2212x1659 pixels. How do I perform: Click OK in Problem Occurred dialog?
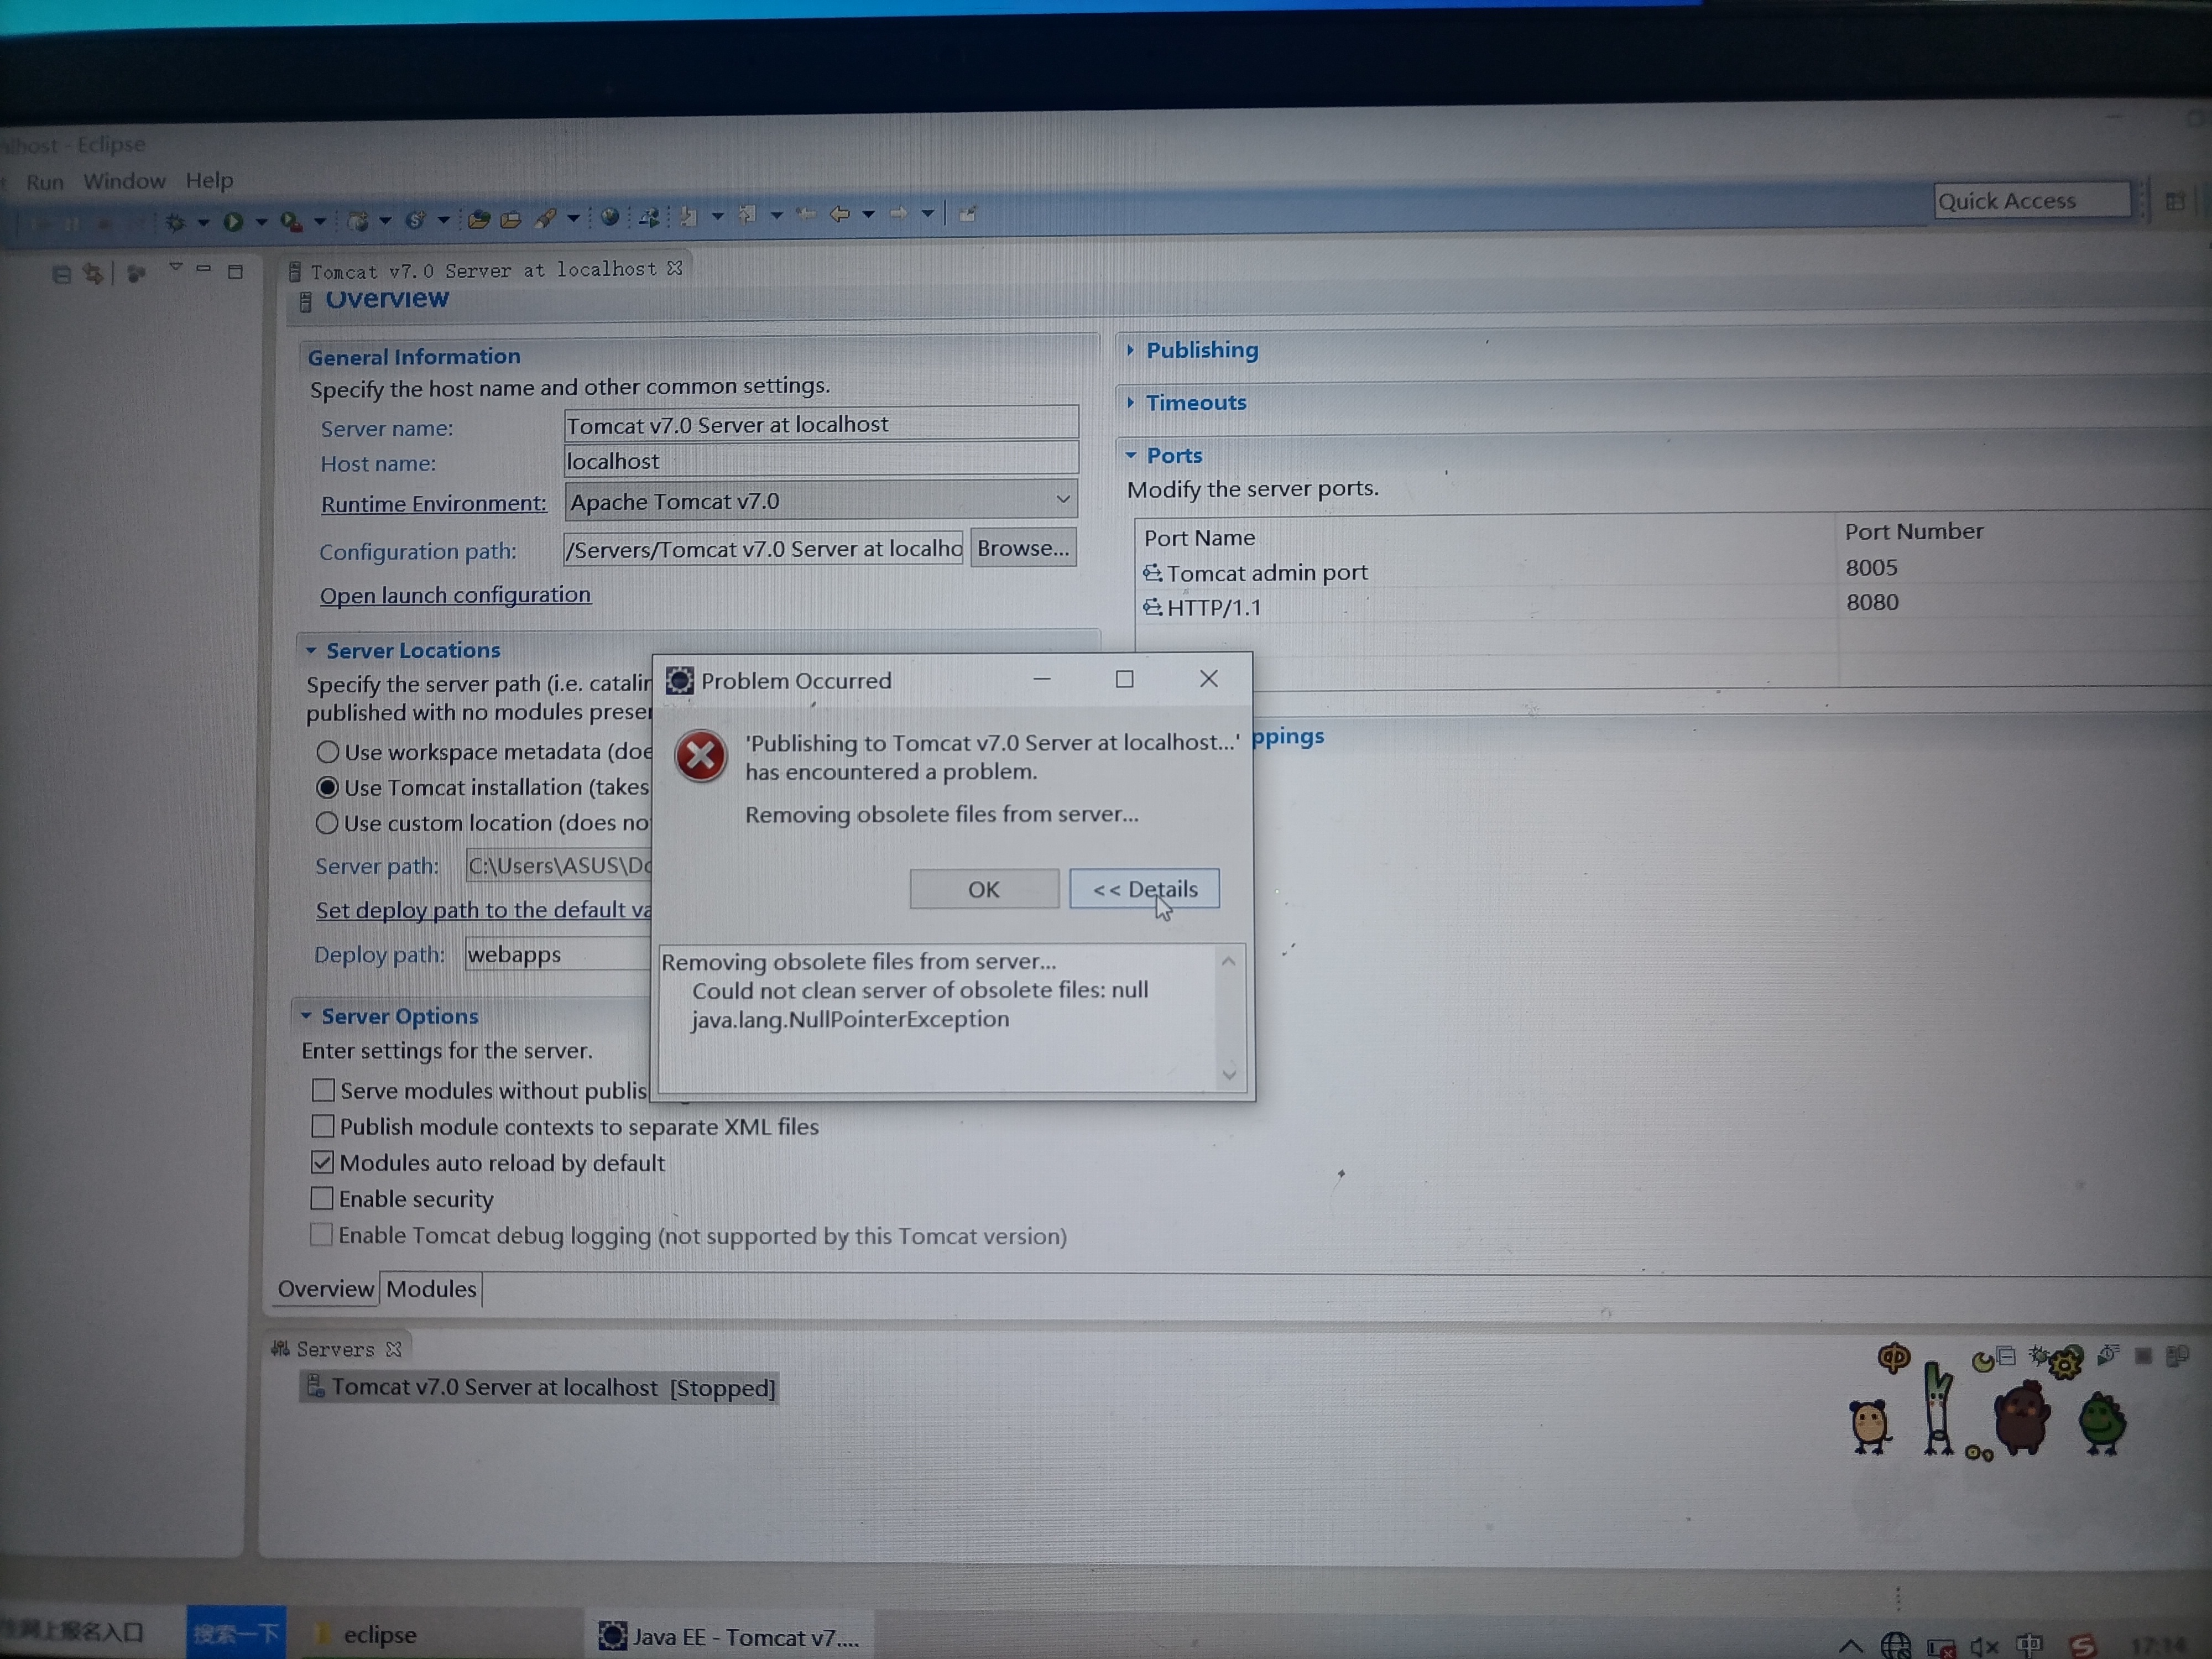[984, 889]
